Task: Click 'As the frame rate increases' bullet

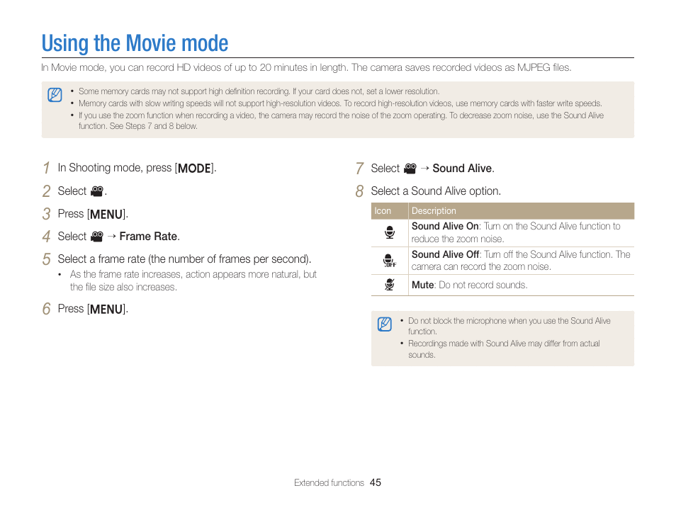Action: pos(193,280)
